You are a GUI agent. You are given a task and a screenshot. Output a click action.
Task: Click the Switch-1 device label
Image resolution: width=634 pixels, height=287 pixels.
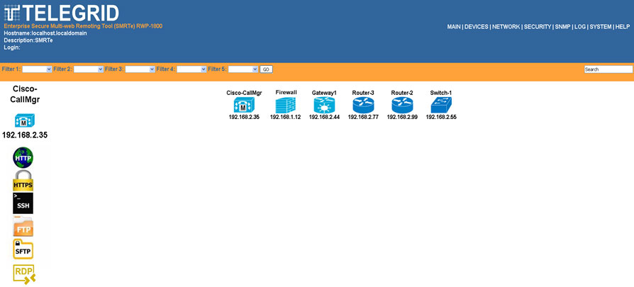point(440,93)
